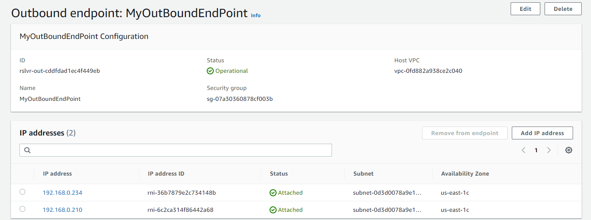
Task: Open the Info link beside title
Action: (x=256, y=16)
